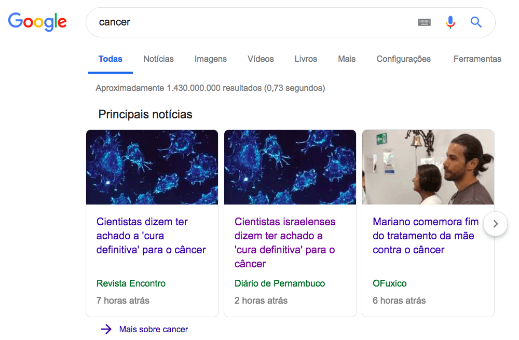Switch to the Imagens tab
The width and height of the screenshot is (519, 340).
(210, 59)
